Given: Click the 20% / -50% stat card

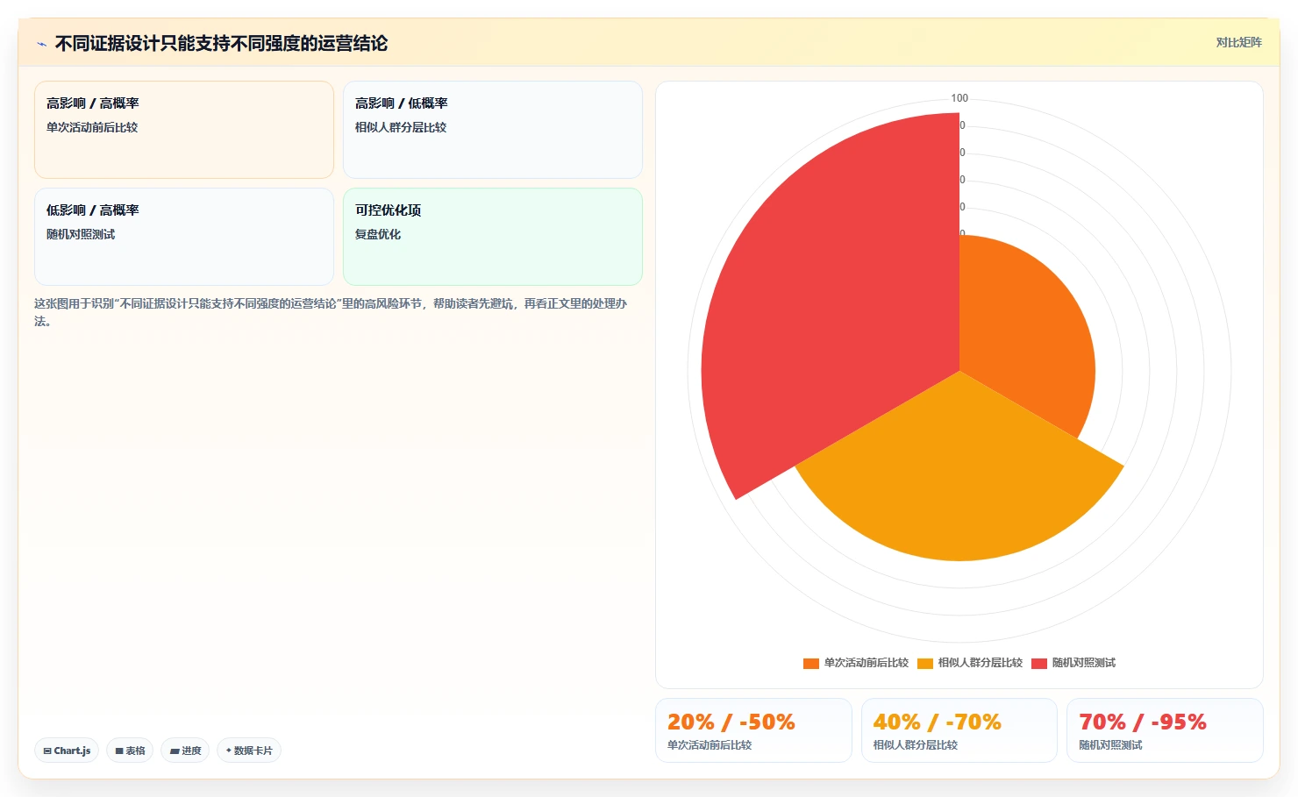Looking at the screenshot, I should [x=753, y=730].
